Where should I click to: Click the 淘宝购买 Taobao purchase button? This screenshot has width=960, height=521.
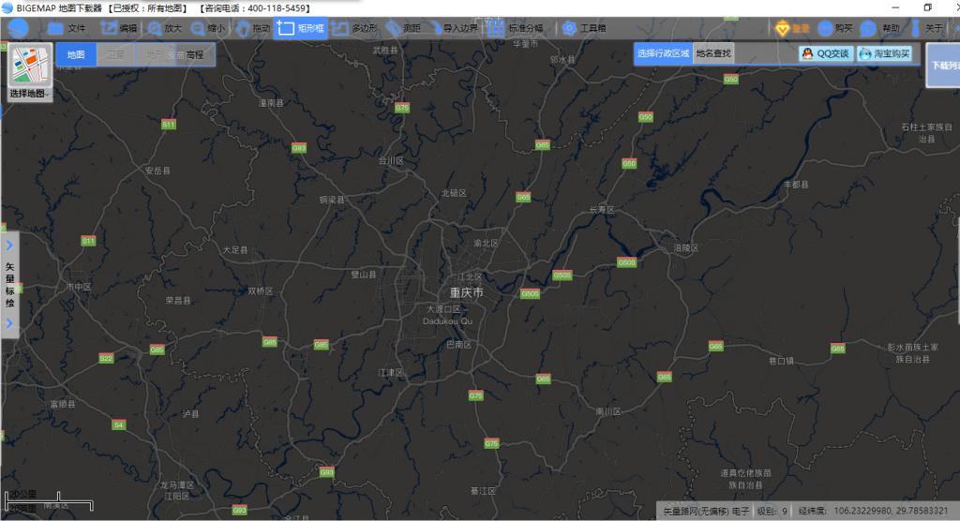click(885, 53)
